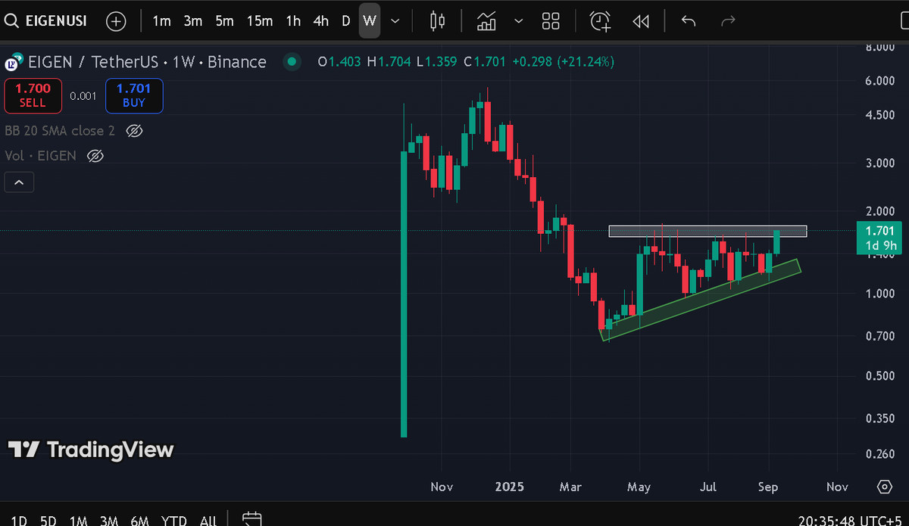Click the add symbol plus icon
Image resolution: width=909 pixels, height=526 pixels.
[116, 21]
